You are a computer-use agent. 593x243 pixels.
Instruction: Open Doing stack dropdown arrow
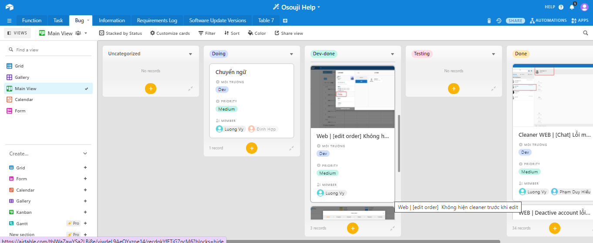coord(291,54)
